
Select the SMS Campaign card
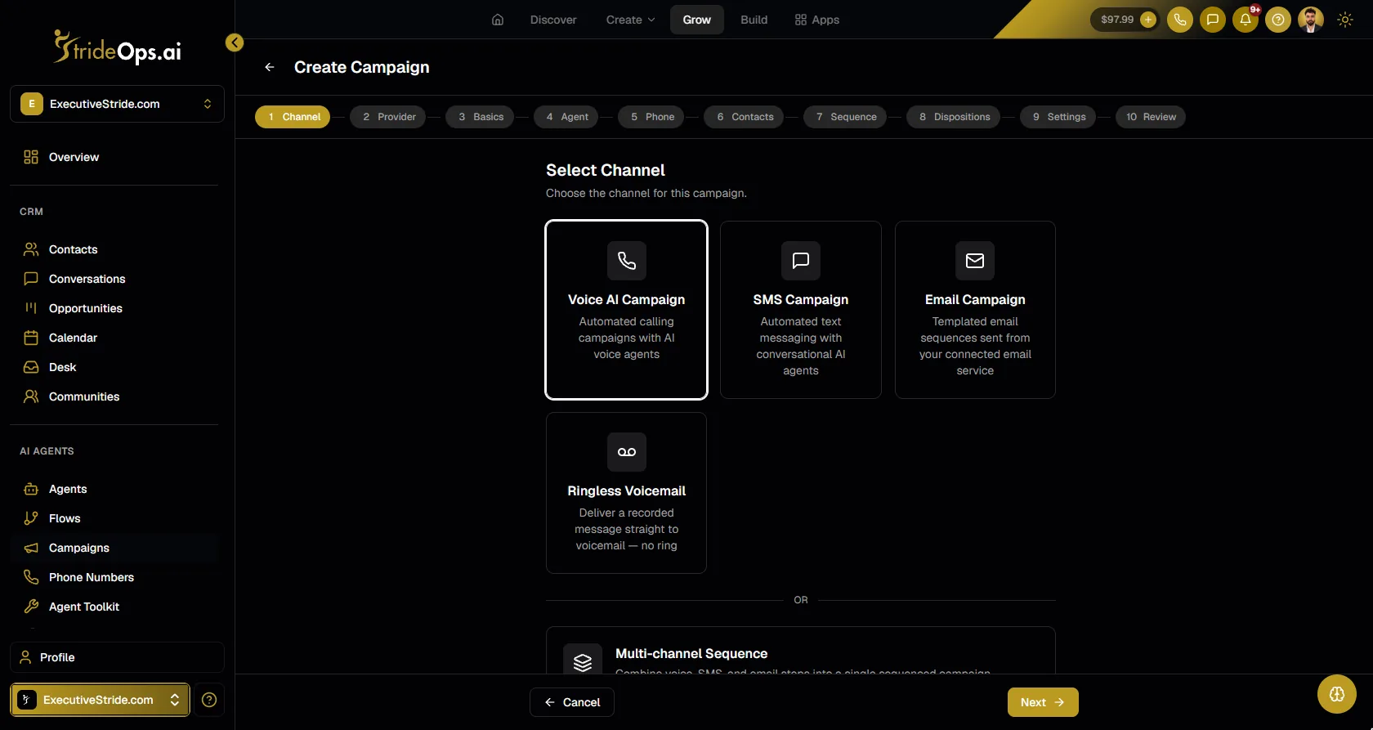[800, 310]
